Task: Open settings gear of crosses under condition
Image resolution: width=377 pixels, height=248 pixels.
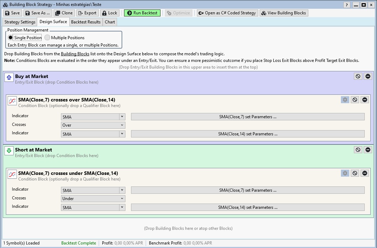Action: point(345,173)
